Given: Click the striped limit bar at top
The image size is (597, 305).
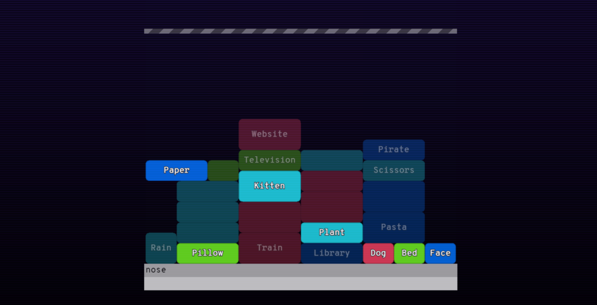Looking at the screenshot, I should (300, 31).
